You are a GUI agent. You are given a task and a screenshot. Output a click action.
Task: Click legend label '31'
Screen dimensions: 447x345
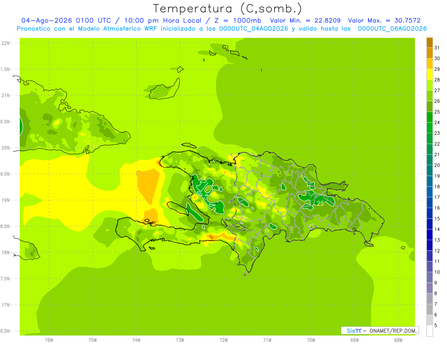point(437,48)
